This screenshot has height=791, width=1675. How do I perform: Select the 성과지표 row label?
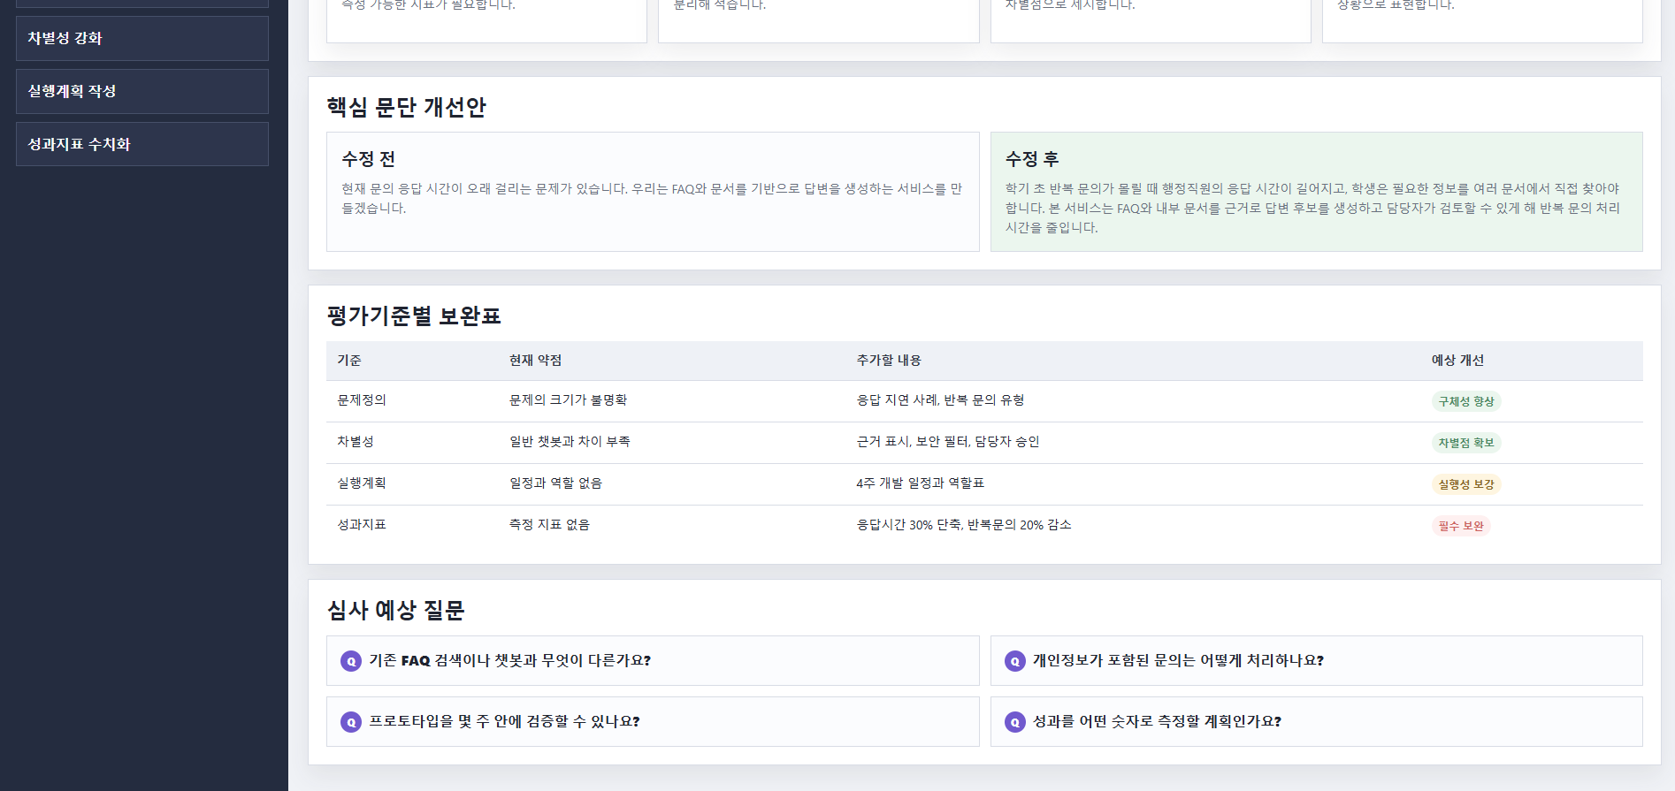click(362, 525)
